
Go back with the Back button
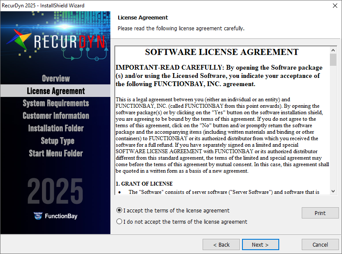pyautogui.click(x=221, y=244)
